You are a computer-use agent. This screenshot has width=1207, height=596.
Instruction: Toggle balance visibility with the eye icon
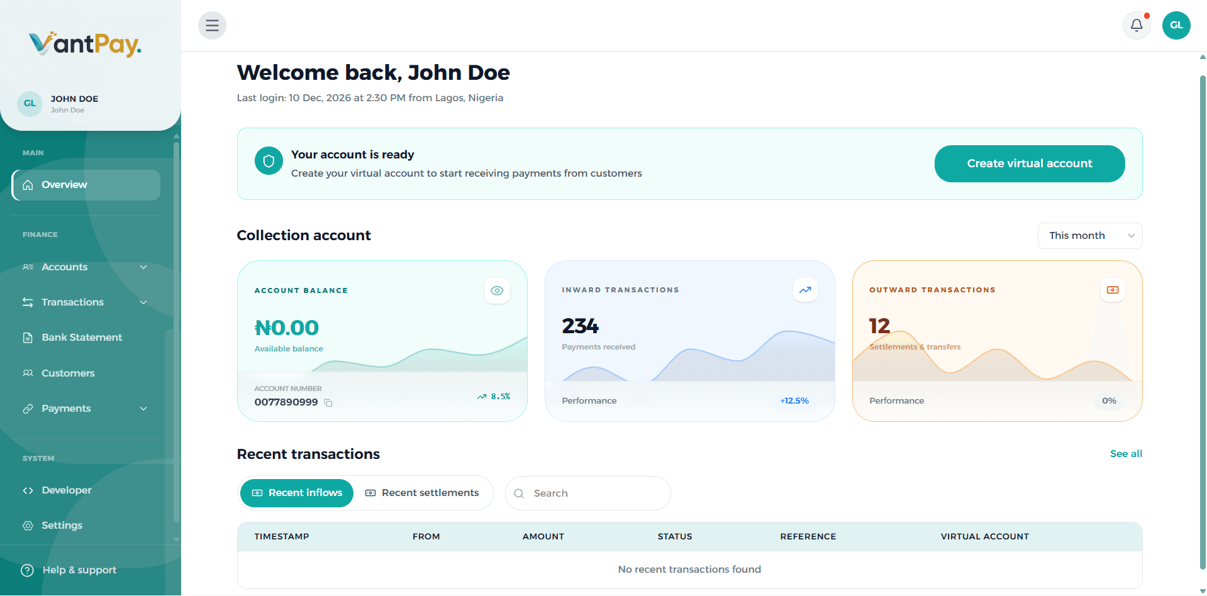point(497,290)
